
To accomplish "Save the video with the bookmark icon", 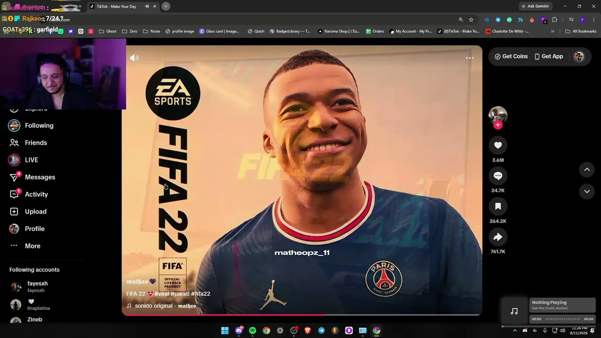I will click(498, 206).
